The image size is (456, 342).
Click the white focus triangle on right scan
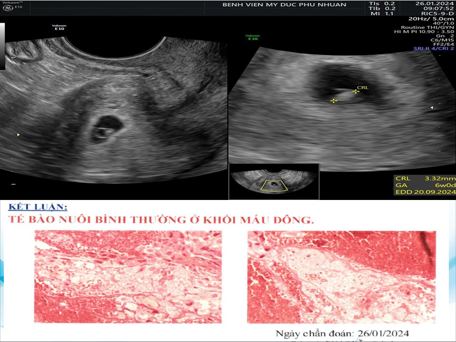(x=431, y=108)
